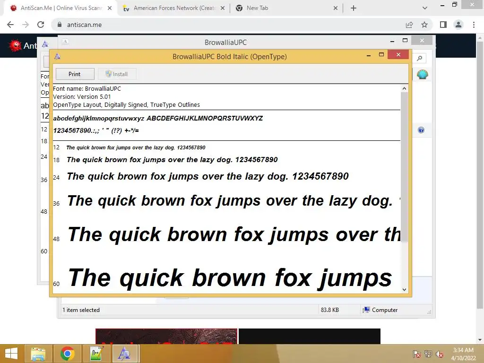The width and height of the screenshot is (484, 363).
Task: Toggle Chrome side panel icon
Action: click(443, 25)
